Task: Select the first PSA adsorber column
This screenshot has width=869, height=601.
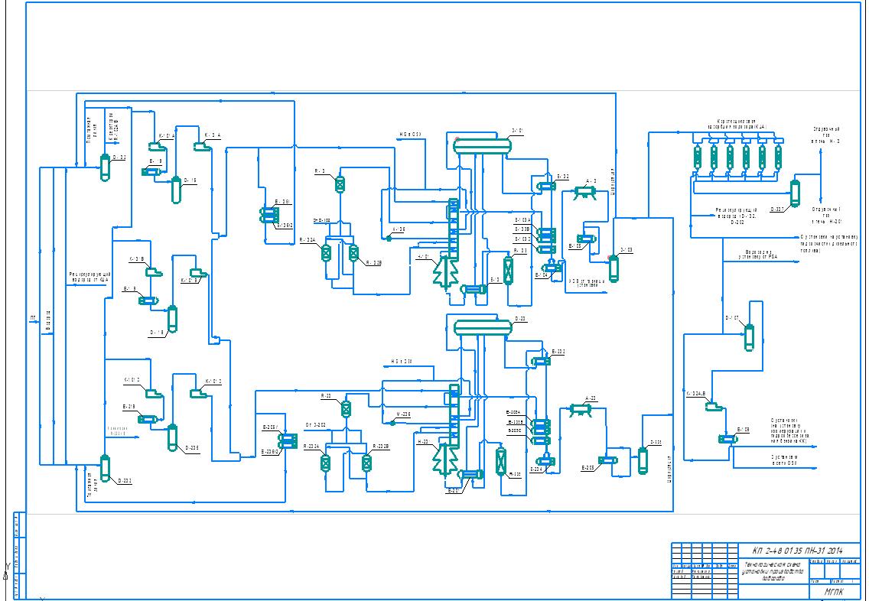Action: (698, 157)
